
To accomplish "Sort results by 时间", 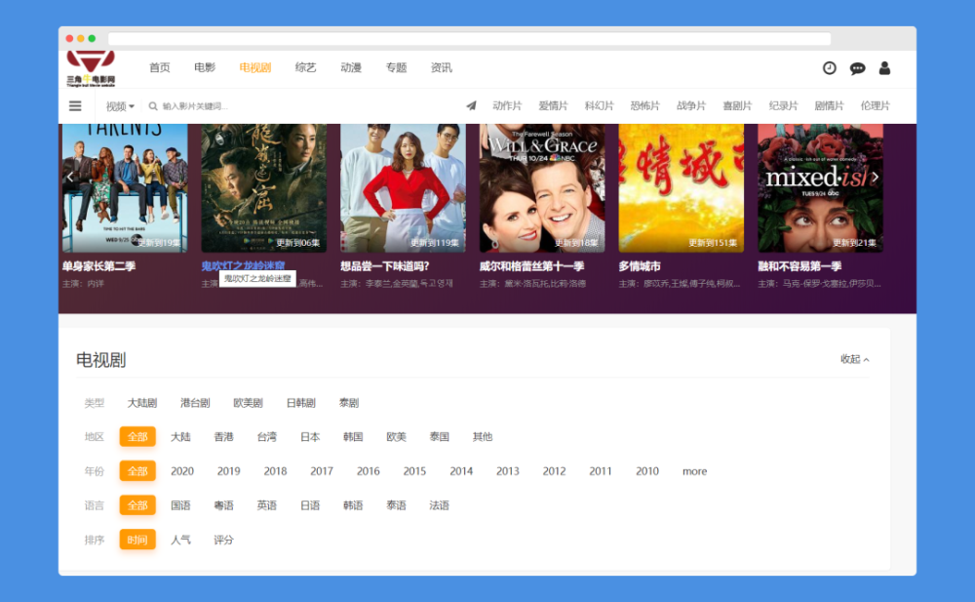I will pyautogui.click(x=137, y=540).
